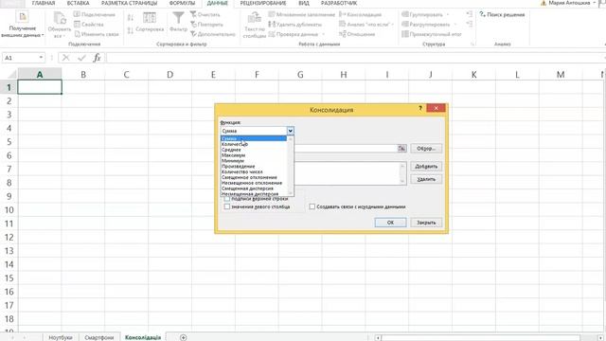Click the Получение внешних данных icon
This screenshot has height=341, width=606.
(x=23, y=17)
